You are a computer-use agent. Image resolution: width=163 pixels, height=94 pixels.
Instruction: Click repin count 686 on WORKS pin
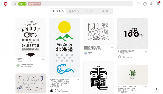145,87
